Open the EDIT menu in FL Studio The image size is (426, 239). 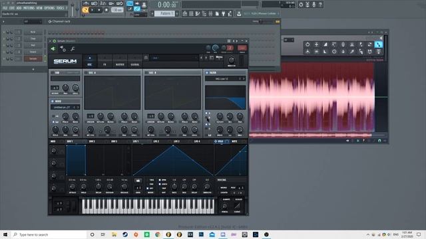12,8
